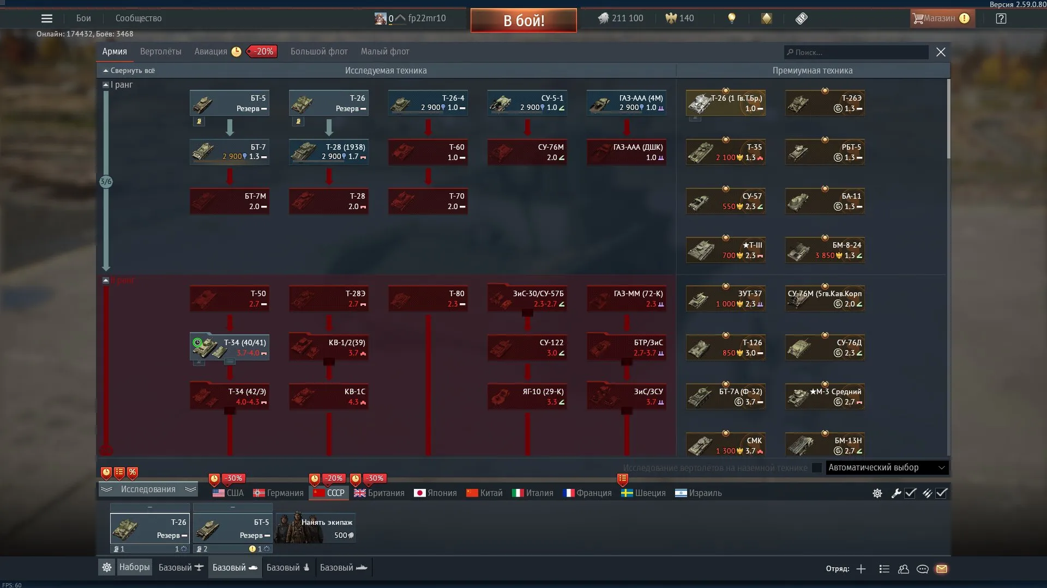Open the squad list icon near Отряд

pos(884,569)
